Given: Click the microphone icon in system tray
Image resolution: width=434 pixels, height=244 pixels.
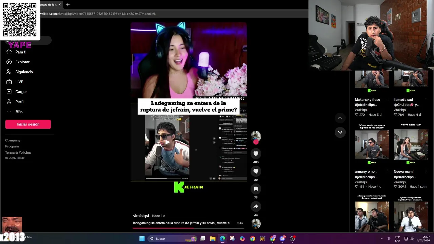Looking at the screenshot, I should [x=389, y=239].
